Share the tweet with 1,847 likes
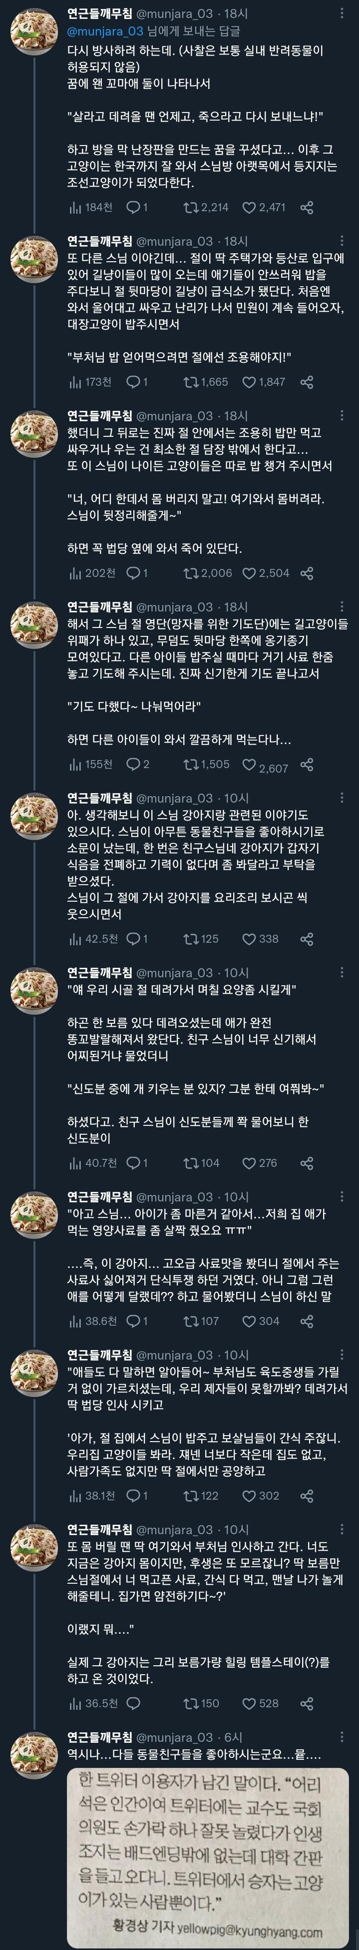Viewport: 359px width, 1950px height. tap(307, 382)
